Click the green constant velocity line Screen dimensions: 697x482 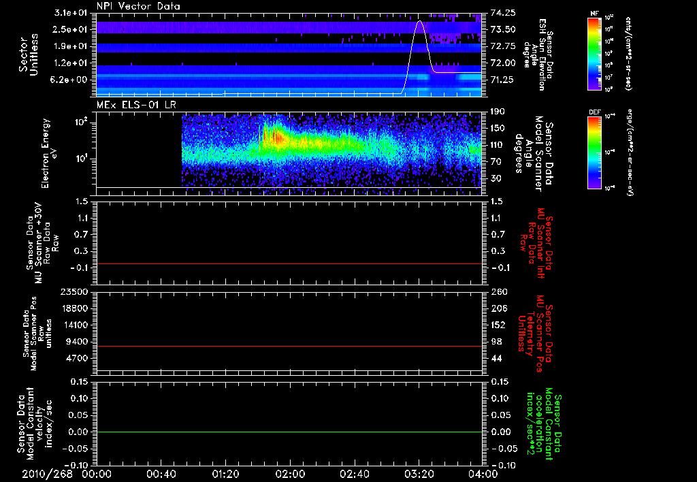(x=289, y=432)
